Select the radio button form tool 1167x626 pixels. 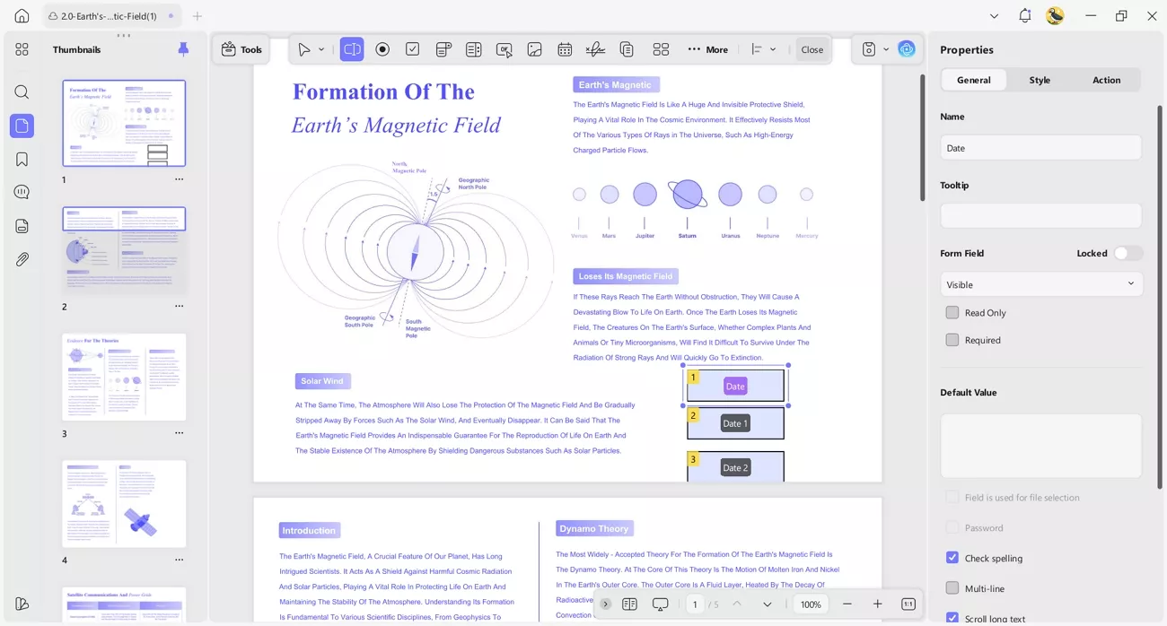point(382,49)
